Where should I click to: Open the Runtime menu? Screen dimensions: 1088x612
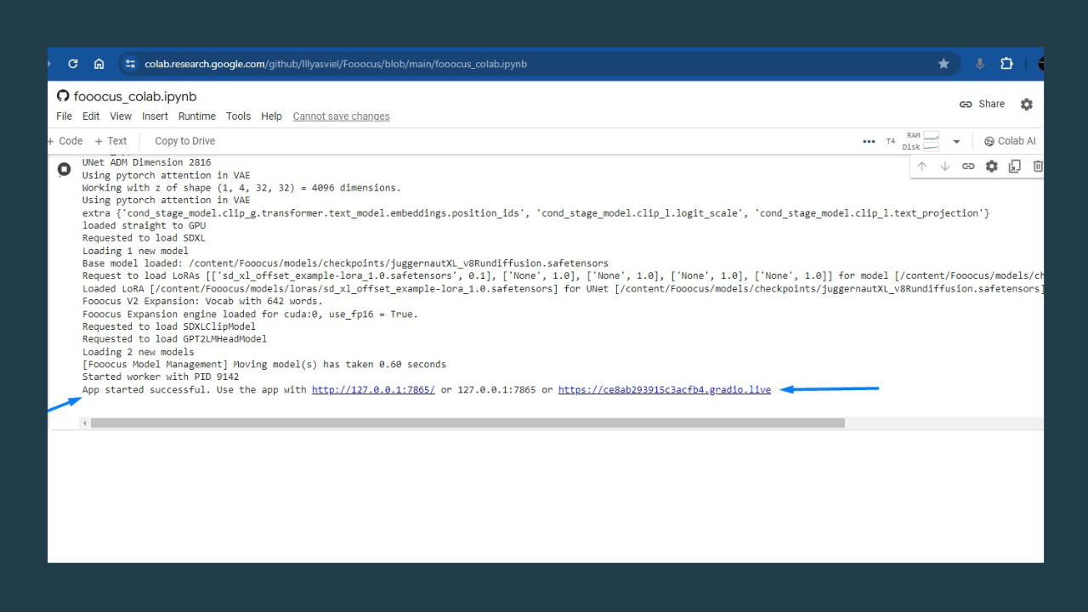[196, 116]
